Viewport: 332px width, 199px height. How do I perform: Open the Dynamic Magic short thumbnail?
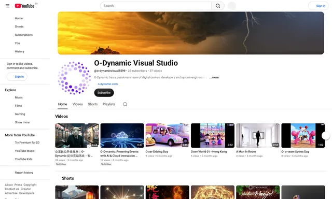[x=258, y=192]
